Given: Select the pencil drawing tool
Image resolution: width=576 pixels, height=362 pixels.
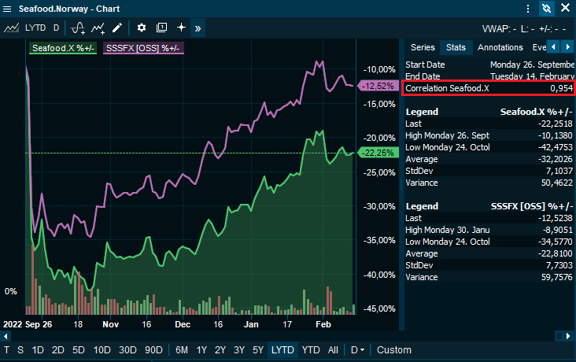Looking at the screenshot, I should coord(117,28).
